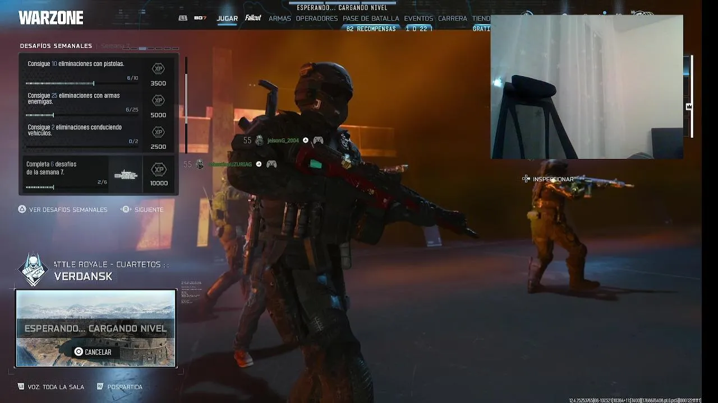Click PlayStation icon next to UZURIAG player
Image resolution: width=718 pixels, height=403 pixels.
tap(259, 164)
